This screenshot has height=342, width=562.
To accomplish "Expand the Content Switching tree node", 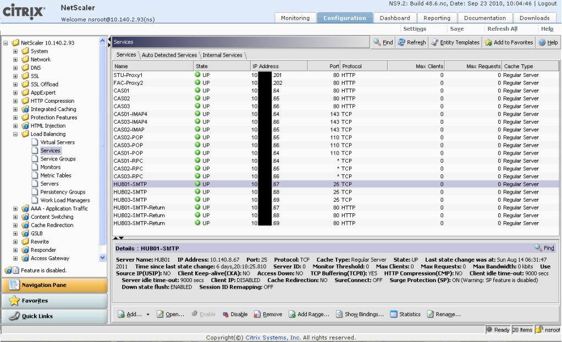I will (x=15, y=217).
